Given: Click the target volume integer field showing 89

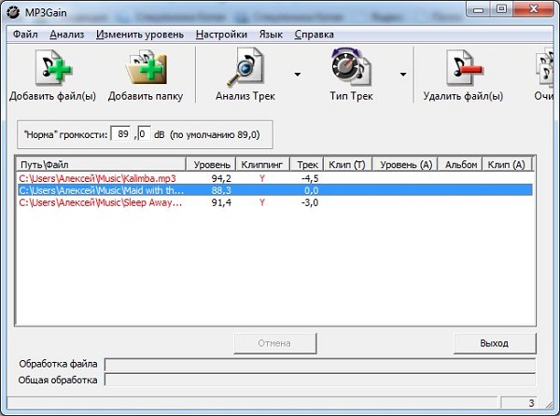Looking at the screenshot, I should point(121,134).
